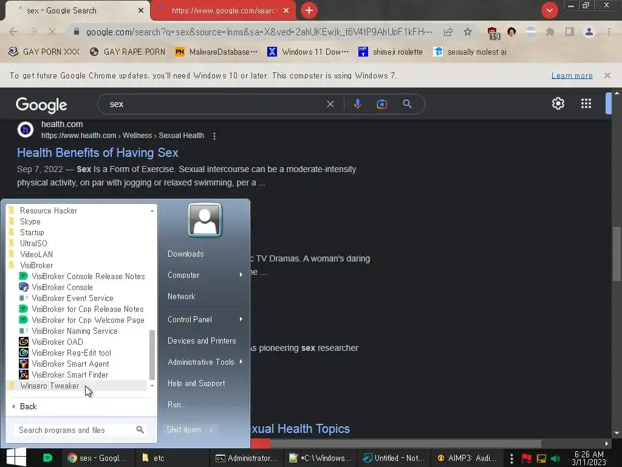Go back to the previous page in Chrome
This screenshot has height=467, width=622.
[13, 32]
